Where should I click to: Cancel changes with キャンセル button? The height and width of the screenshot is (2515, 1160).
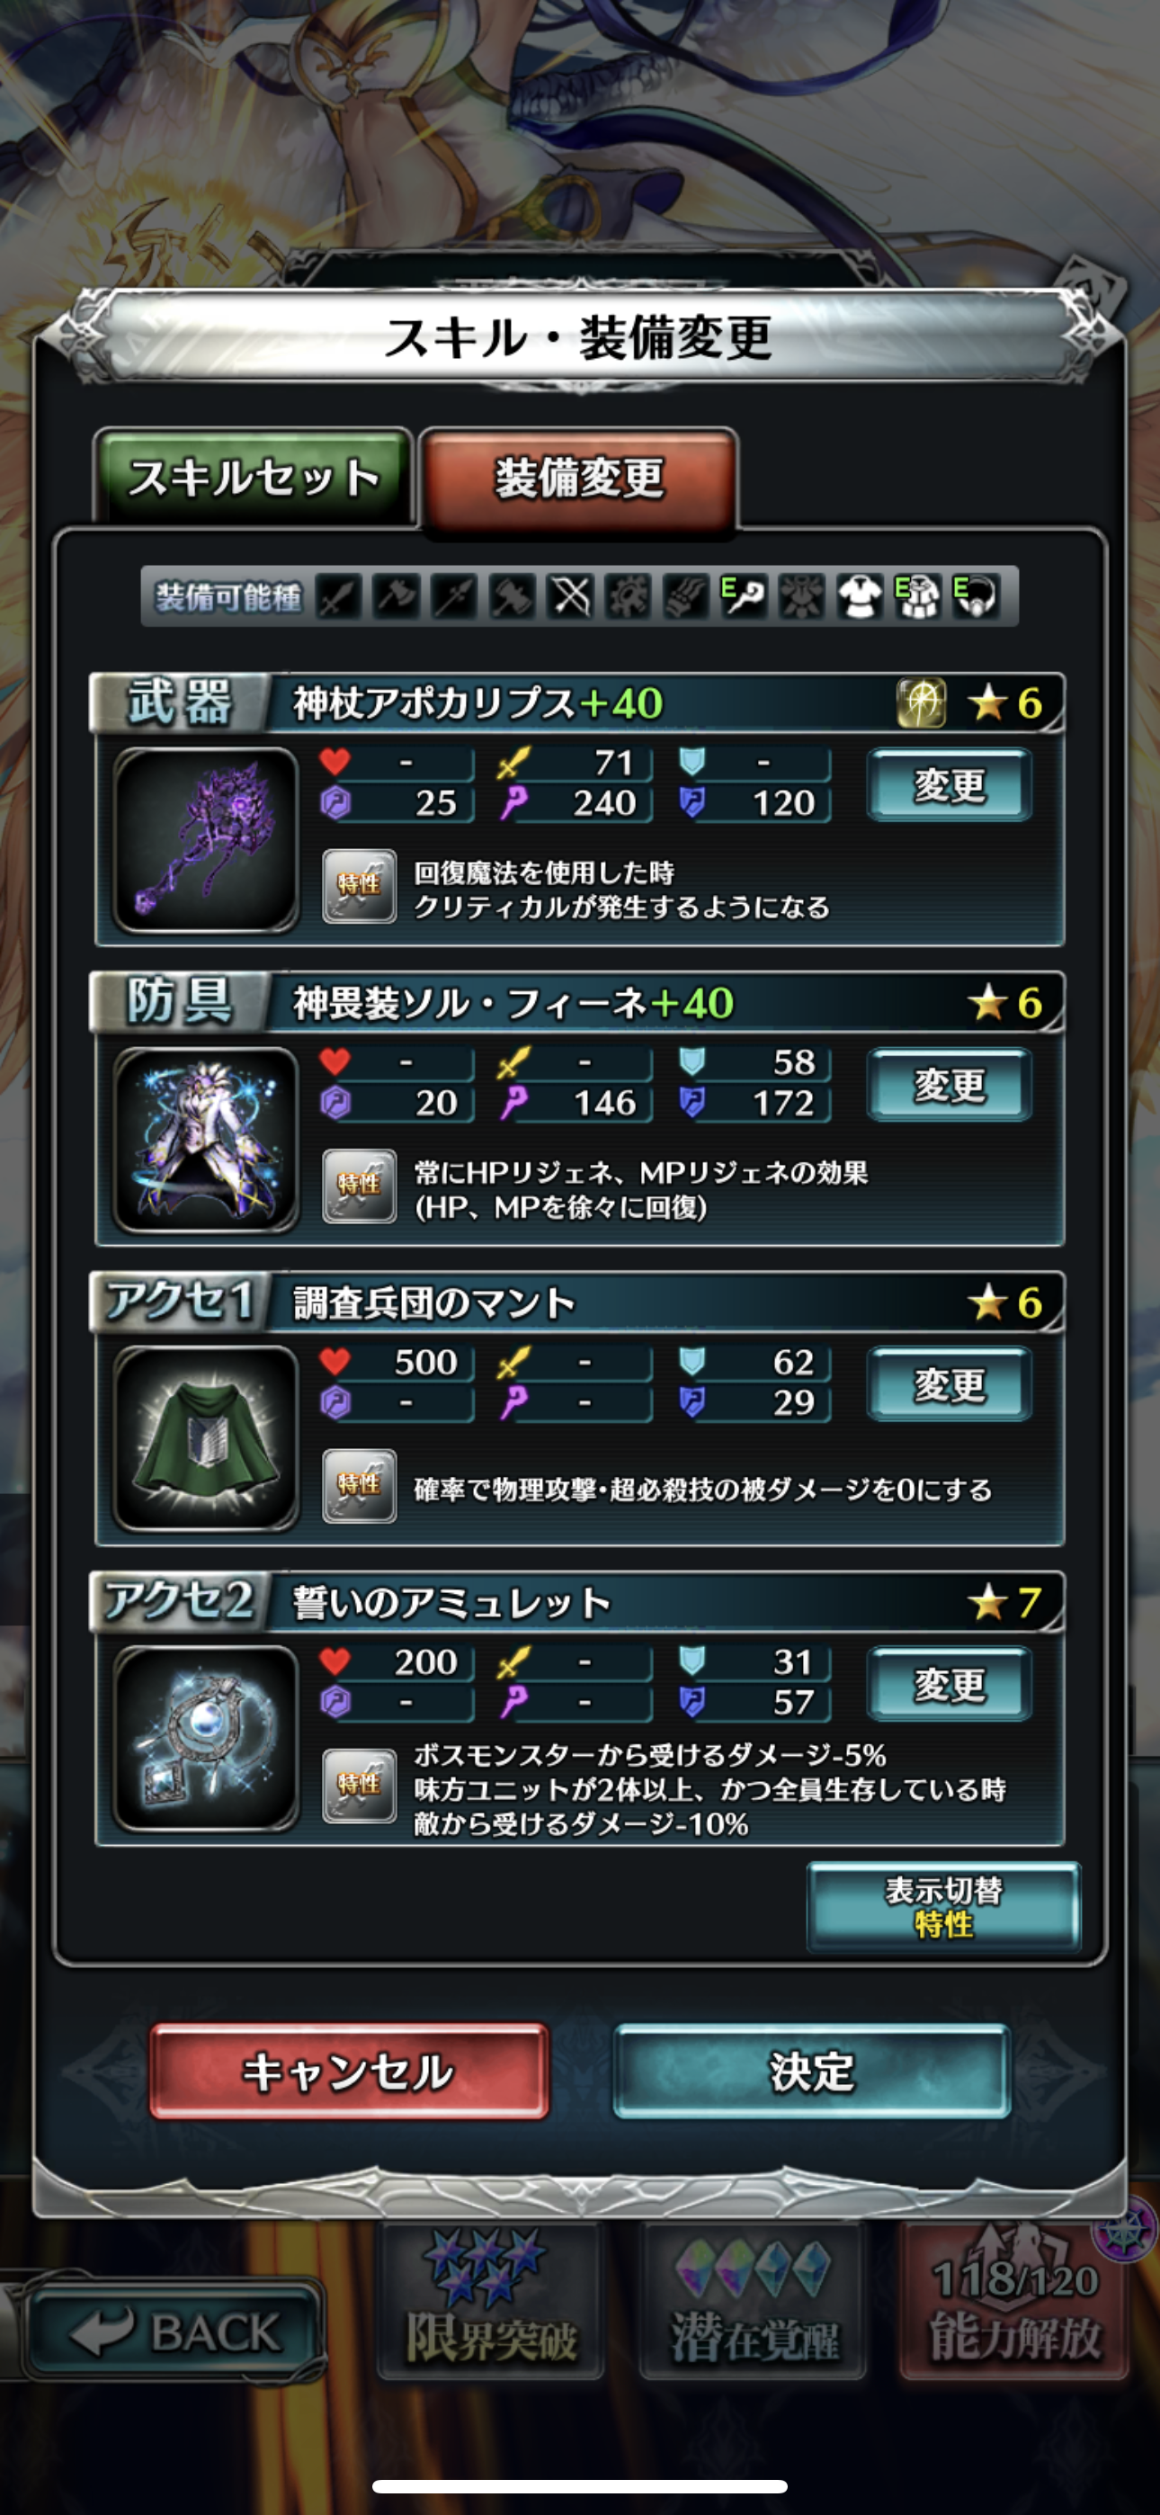click(x=349, y=2071)
